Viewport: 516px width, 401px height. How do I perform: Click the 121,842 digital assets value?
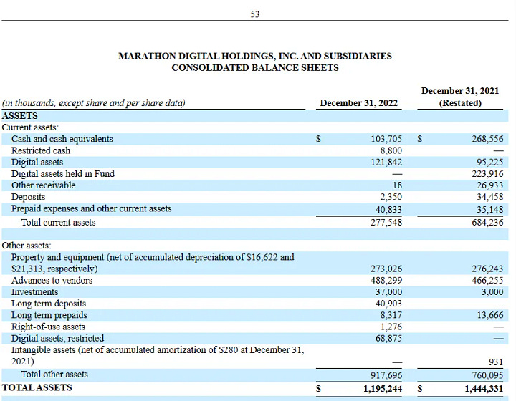coord(386,162)
